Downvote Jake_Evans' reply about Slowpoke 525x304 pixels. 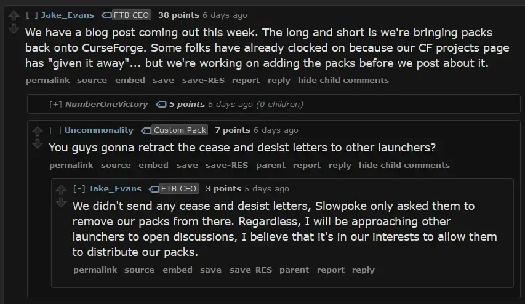[61, 202]
